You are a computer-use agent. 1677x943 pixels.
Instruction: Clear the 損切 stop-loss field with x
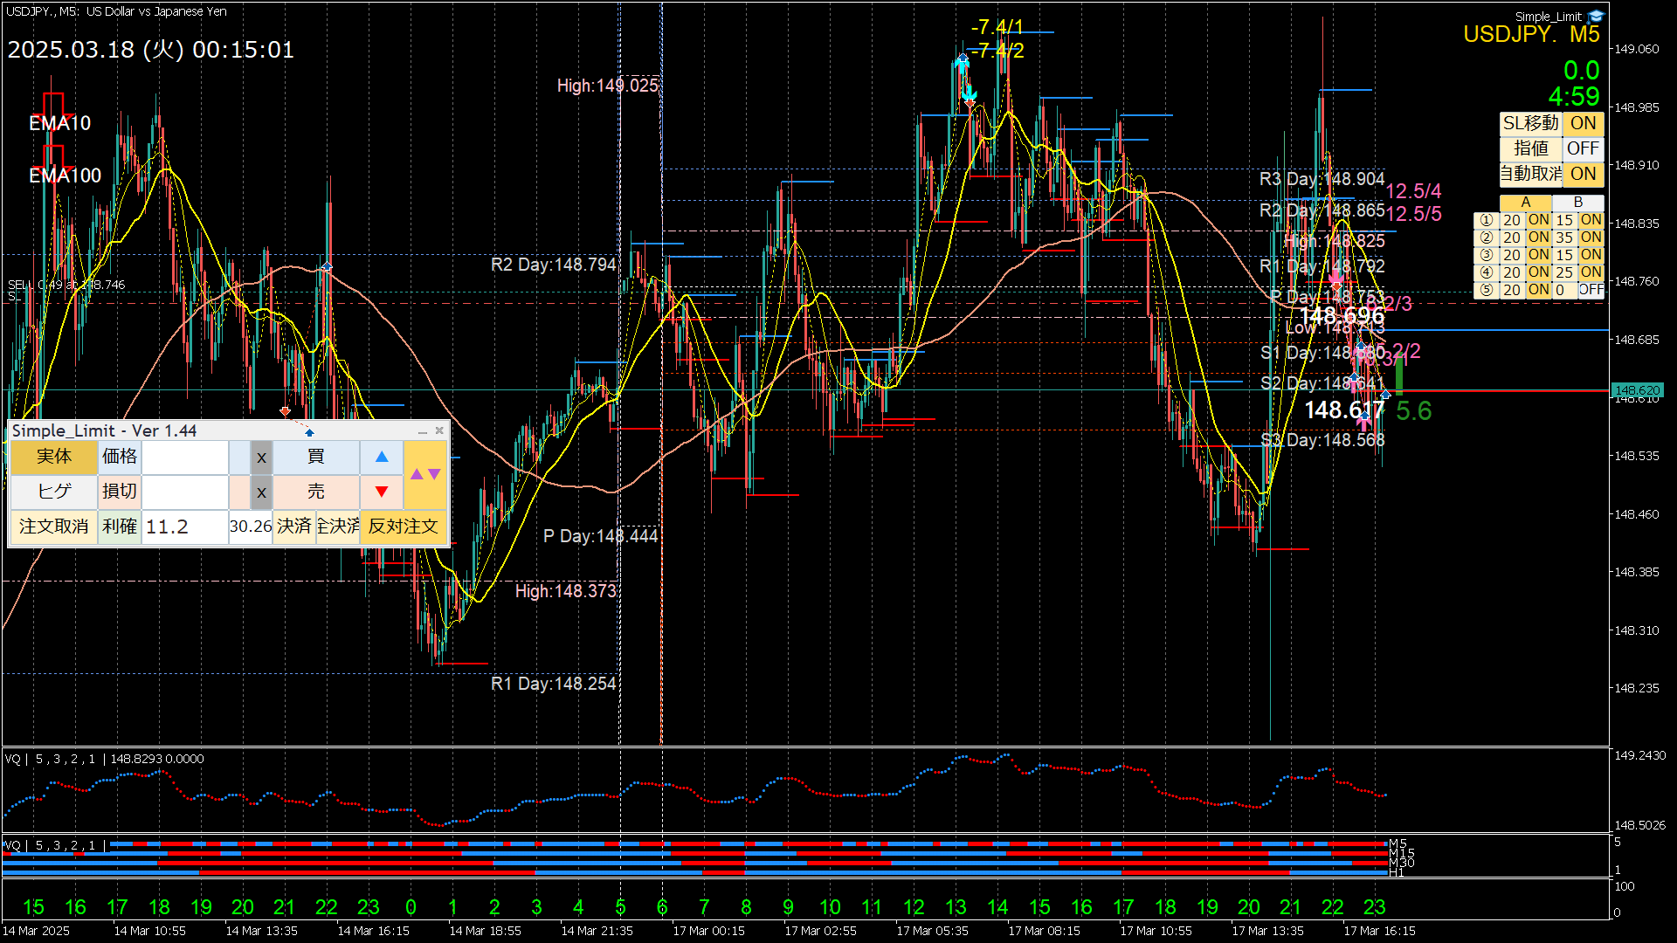(261, 492)
